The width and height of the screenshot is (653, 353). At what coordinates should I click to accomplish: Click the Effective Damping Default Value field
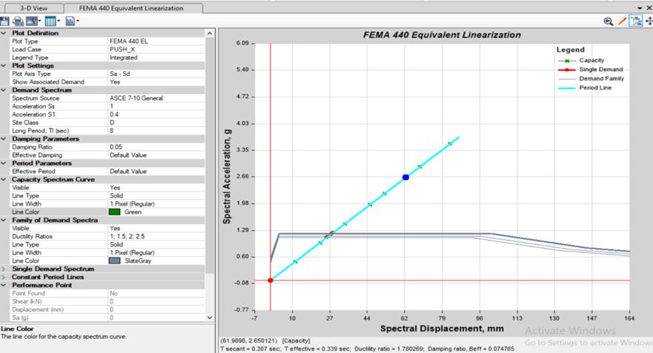pyautogui.click(x=156, y=155)
